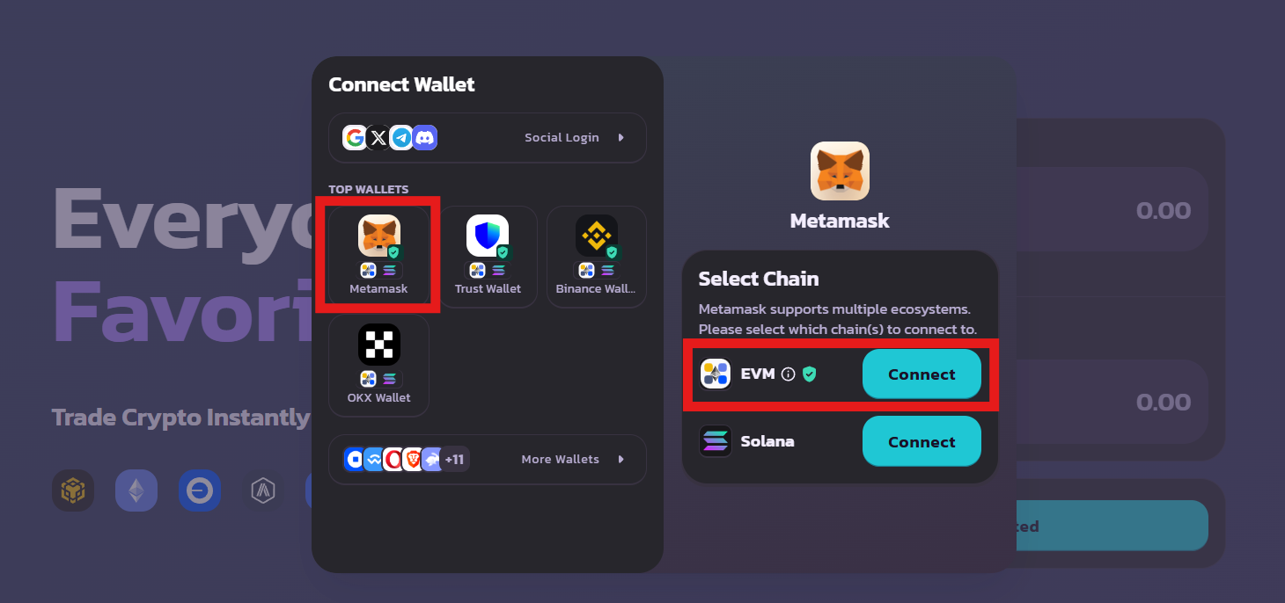
Task: Click the X (Twitter) login icon
Action: (x=378, y=138)
